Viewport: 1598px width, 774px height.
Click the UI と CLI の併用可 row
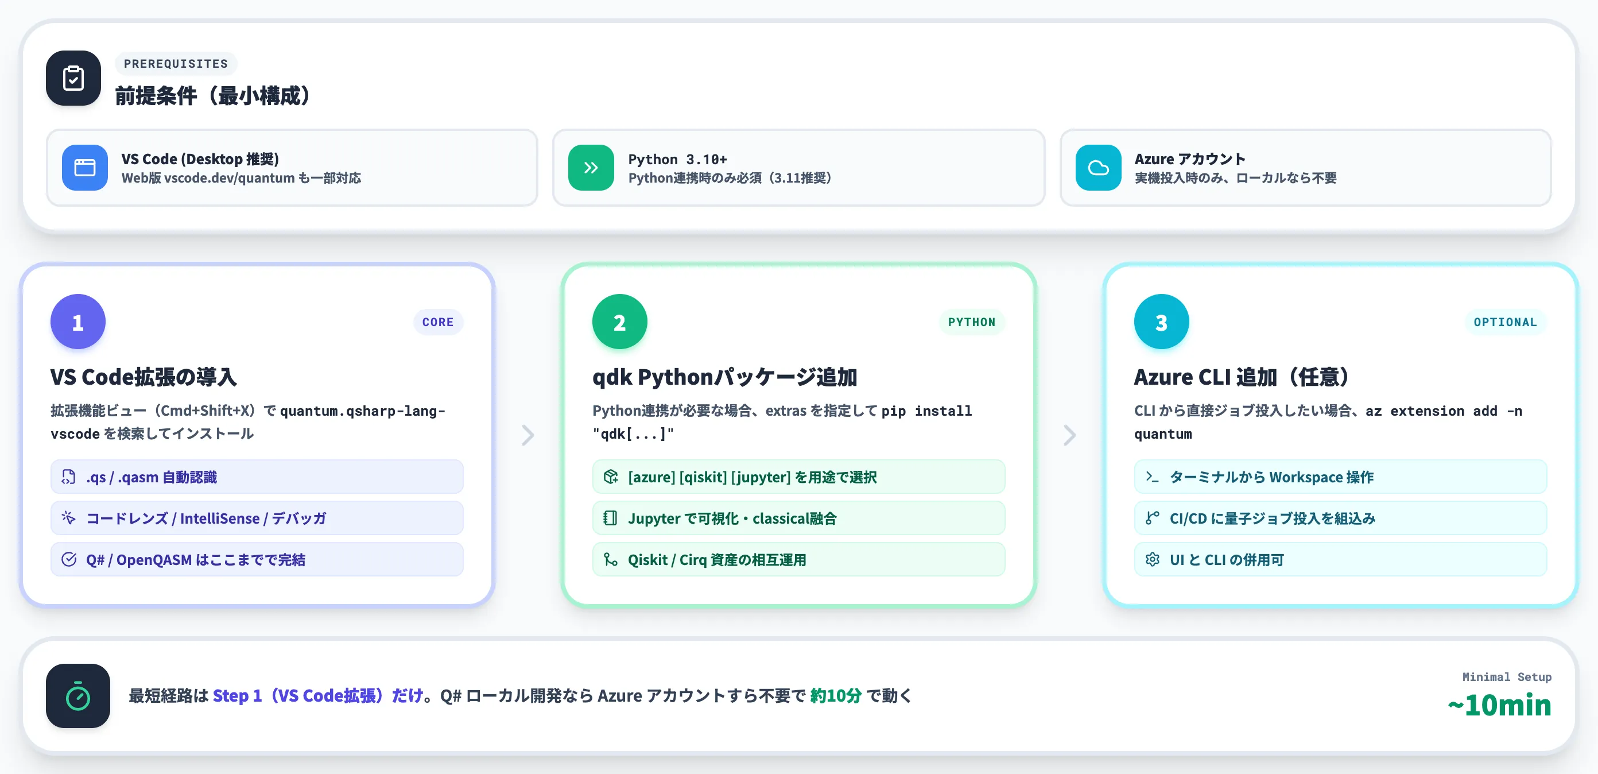(1340, 559)
